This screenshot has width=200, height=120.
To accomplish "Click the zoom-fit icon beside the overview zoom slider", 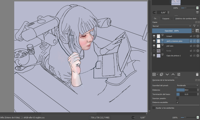I will coord(197,8).
